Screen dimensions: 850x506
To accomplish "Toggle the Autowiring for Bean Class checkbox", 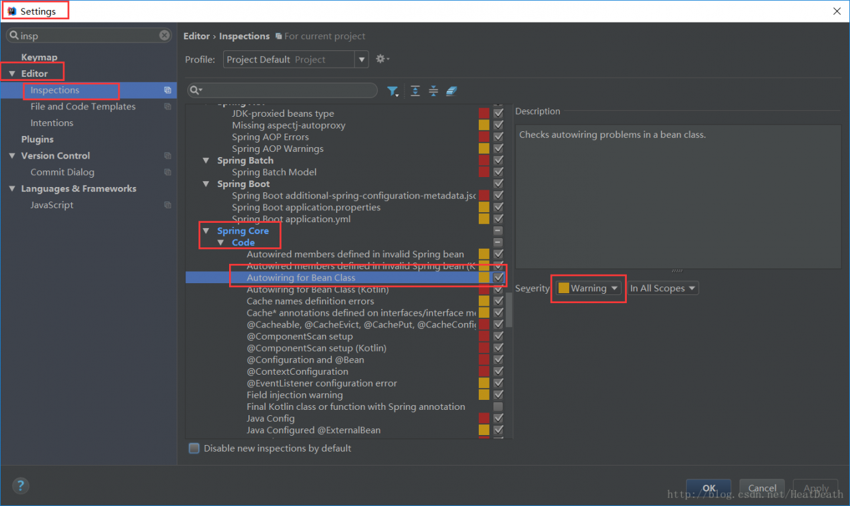I will [x=498, y=278].
